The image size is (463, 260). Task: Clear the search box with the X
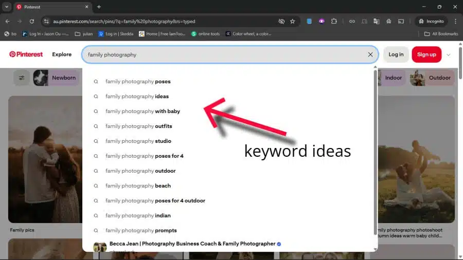click(370, 54)
